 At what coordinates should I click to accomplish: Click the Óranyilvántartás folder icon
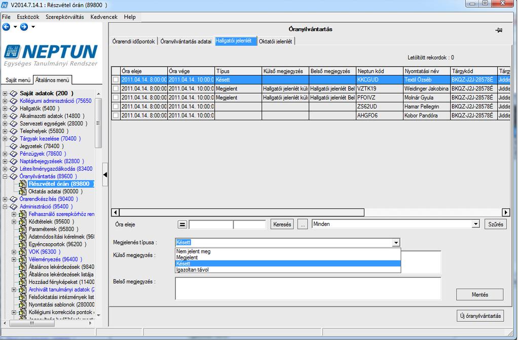coord(14,176)
